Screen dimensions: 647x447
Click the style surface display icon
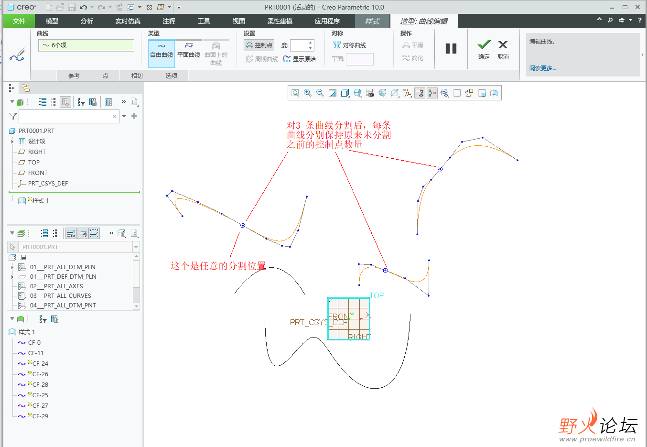point(494,93)
